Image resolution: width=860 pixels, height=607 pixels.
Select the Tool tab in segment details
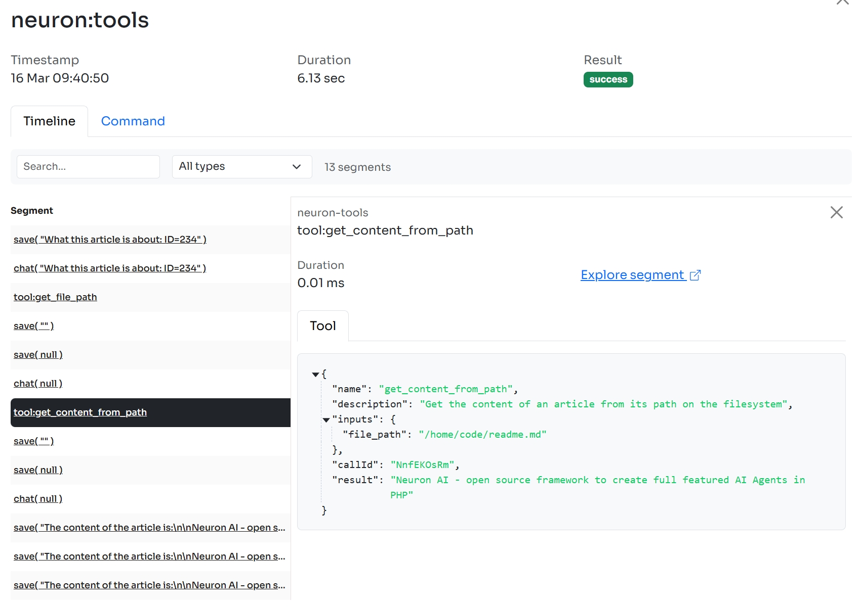click(x=322, y=326)
